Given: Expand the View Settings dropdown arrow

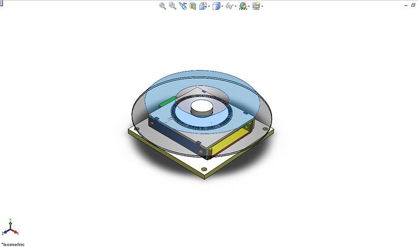Looking at the screenshot, I should (x=262, y=6).
